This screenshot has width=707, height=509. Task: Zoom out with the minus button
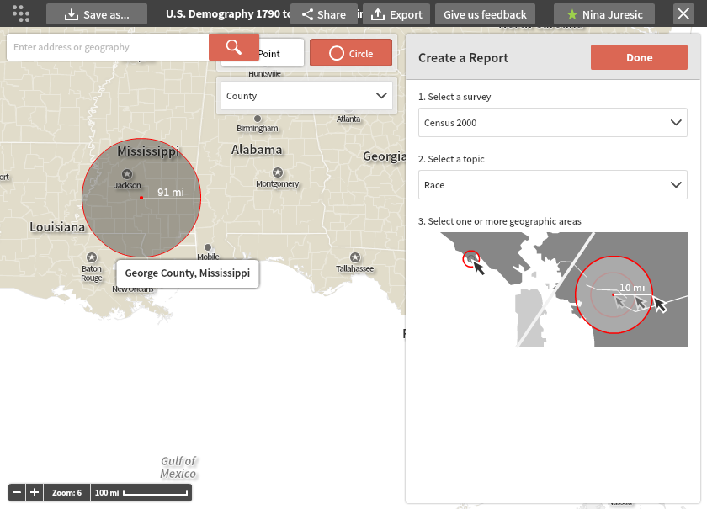point(17,492)
